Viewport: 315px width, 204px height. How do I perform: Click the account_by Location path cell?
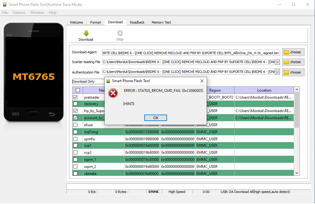coord(264,118)
